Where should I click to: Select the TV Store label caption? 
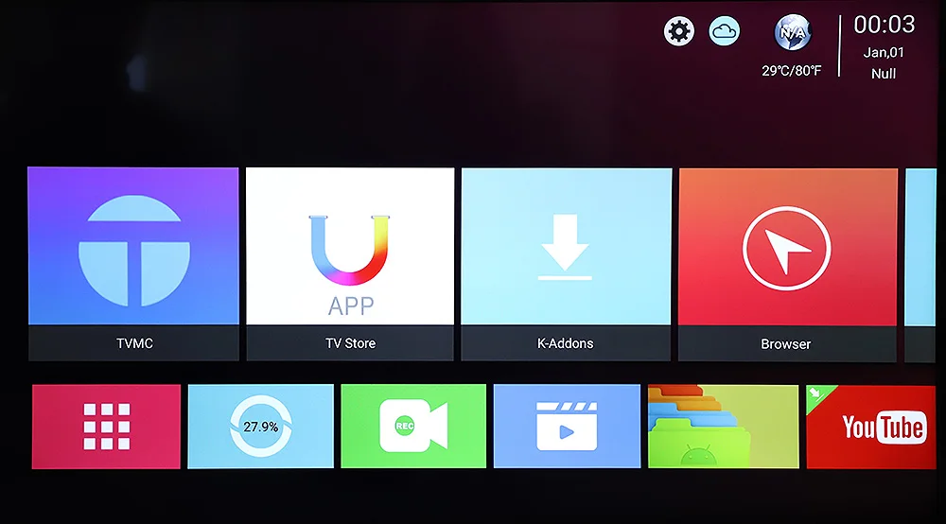click(x=351, y=343)
